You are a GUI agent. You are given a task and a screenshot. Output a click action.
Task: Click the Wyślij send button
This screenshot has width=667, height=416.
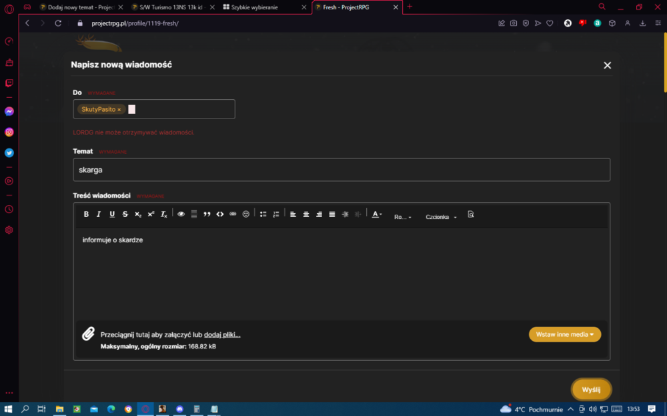click(x=591, y=389)
